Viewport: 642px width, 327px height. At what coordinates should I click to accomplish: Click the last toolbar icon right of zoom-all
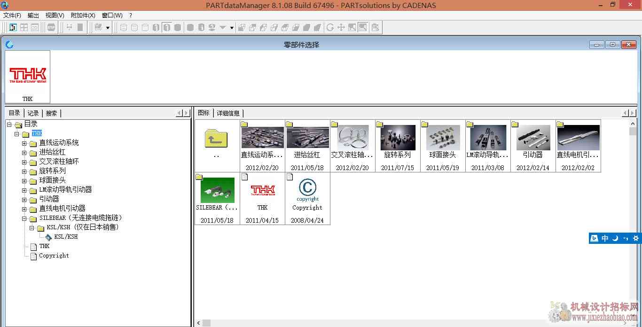pyautogui.click(x=375, y=27)
